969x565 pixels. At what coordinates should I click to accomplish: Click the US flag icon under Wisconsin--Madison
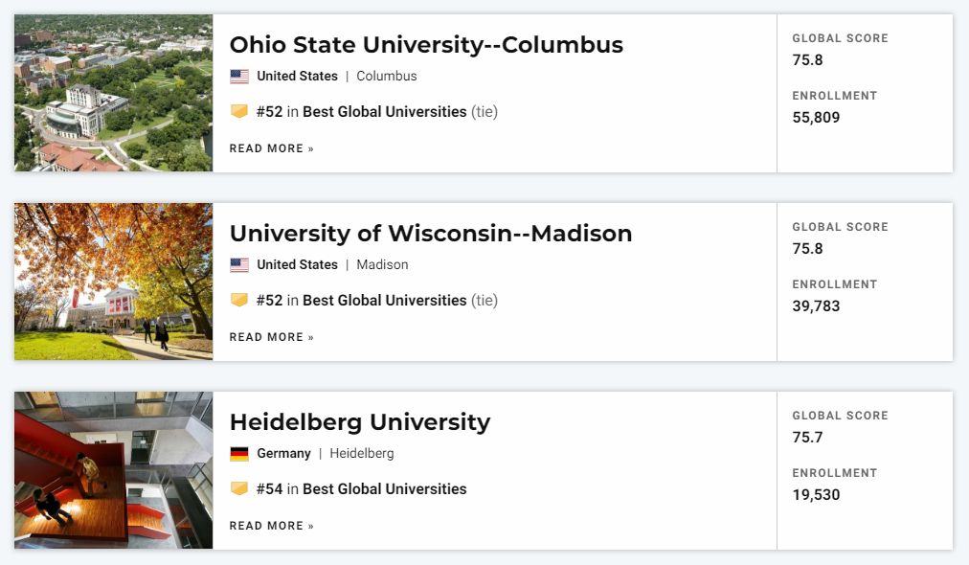239,265
